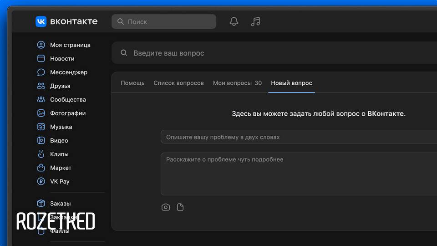Focus the Введите ваш вопрос field
Image resolution: width=437 pixels, height=246 pixels.
point(274,53)
